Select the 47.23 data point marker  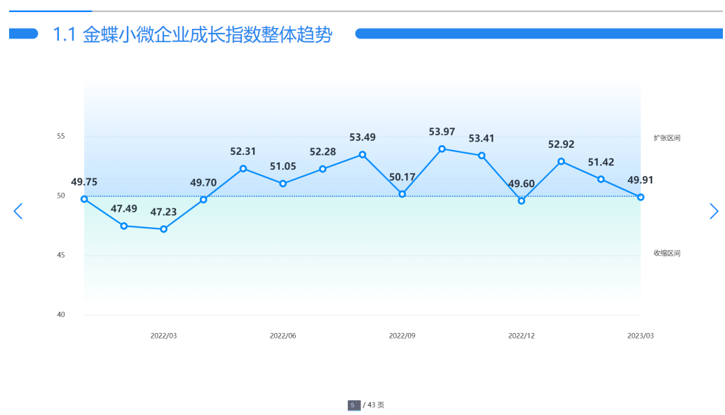coord(163,229)
